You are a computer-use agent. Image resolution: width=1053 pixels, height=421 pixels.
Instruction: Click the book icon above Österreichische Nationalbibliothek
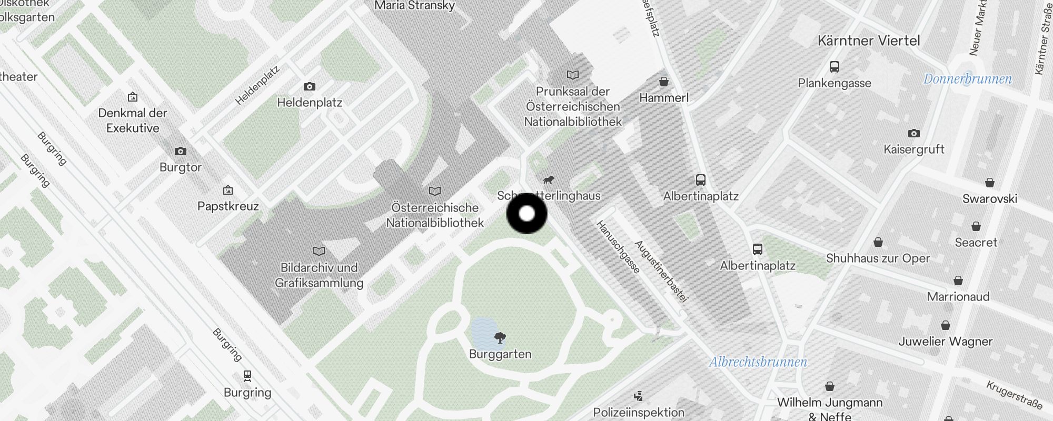[x=435, y=191]
